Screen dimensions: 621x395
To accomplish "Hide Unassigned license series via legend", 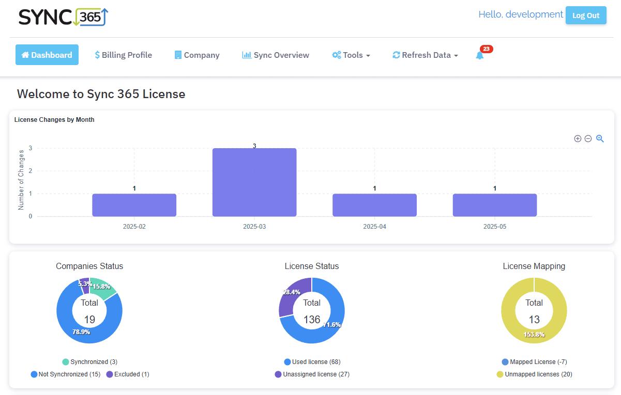I will (x=312, y=374).
